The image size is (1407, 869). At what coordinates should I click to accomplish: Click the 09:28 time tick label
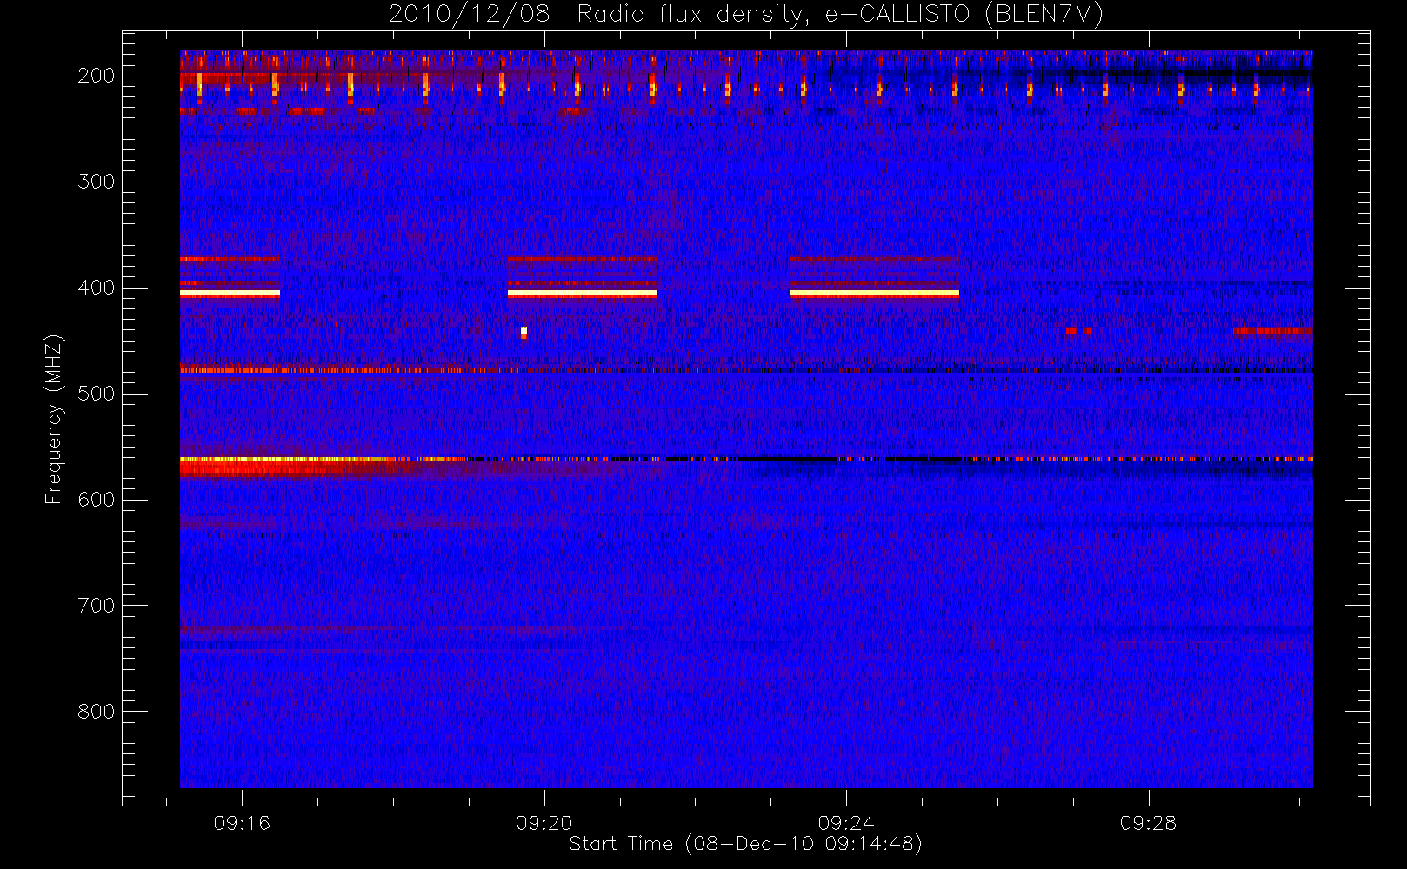[x=1148, y=823]
